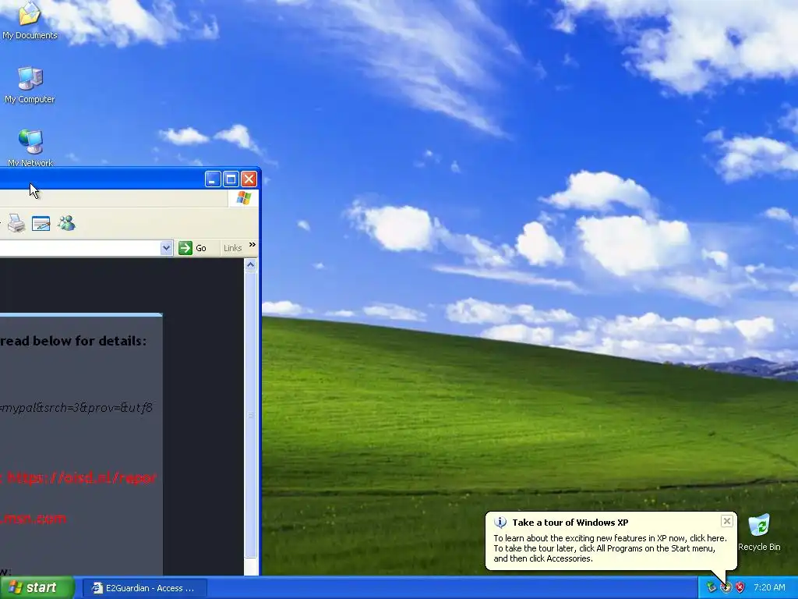
Task: Click the mypal&srch=3&prov URL text
Action: coord(76,407)
